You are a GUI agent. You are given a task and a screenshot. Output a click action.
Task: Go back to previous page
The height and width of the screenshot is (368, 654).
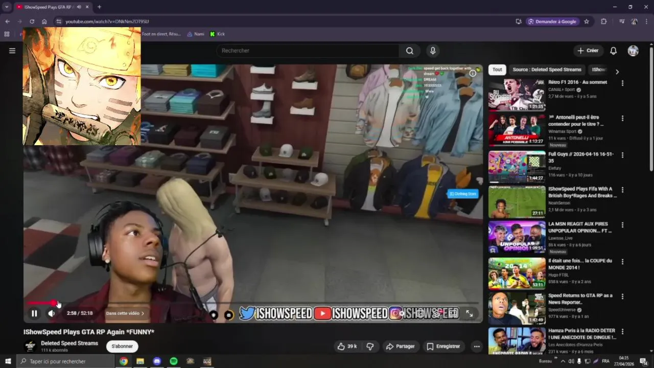coord(7,21)
